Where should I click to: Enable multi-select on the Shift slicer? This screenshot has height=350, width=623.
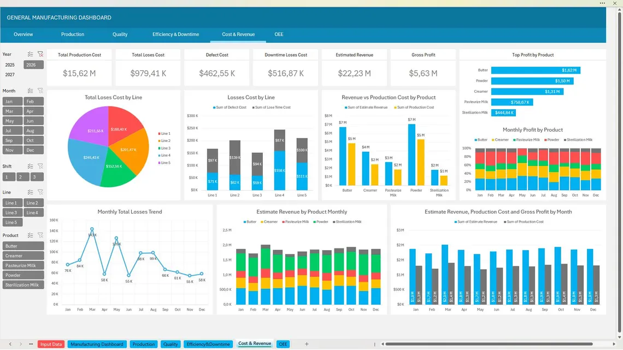(x=31, y=167)
